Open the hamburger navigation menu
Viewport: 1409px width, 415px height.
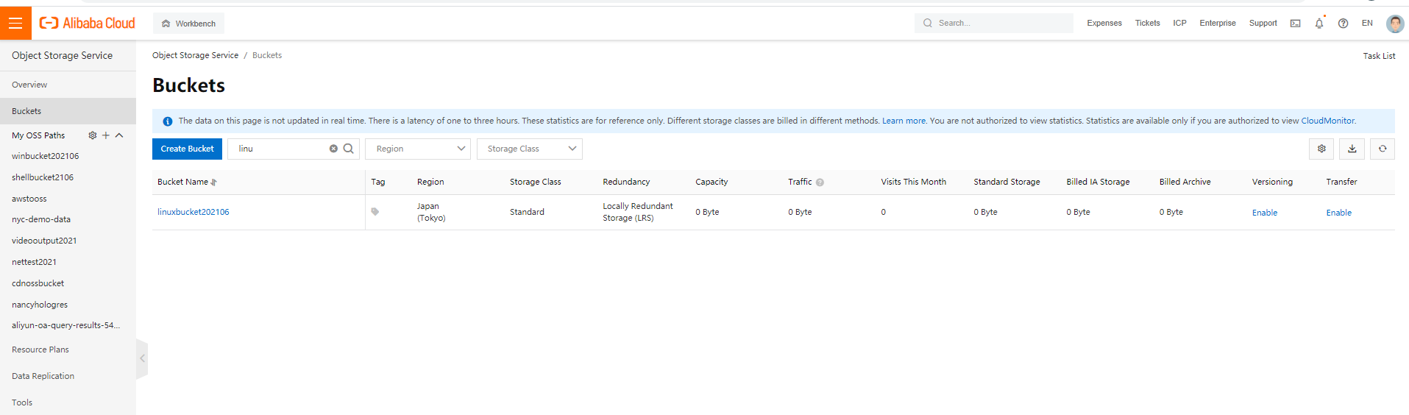(x=15, y=23)
